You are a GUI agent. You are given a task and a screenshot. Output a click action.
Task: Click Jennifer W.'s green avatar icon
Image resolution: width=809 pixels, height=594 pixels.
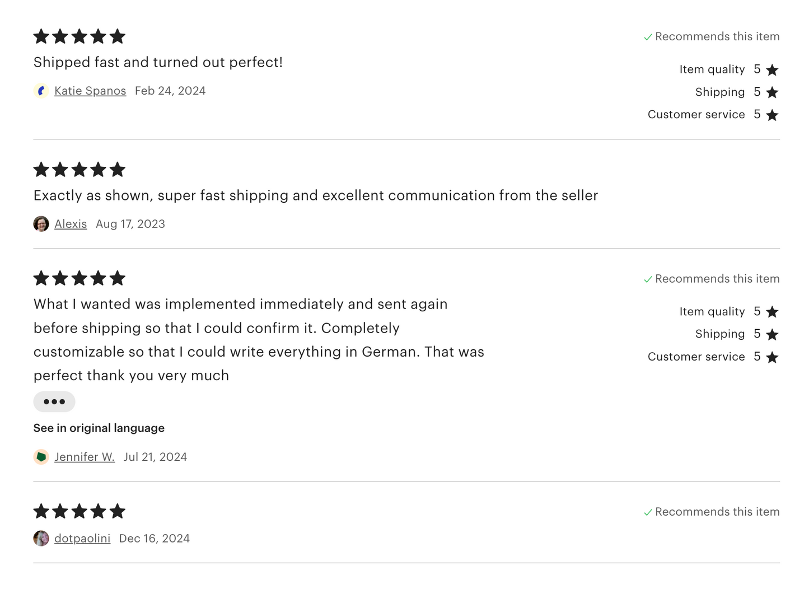pos(41,457)
